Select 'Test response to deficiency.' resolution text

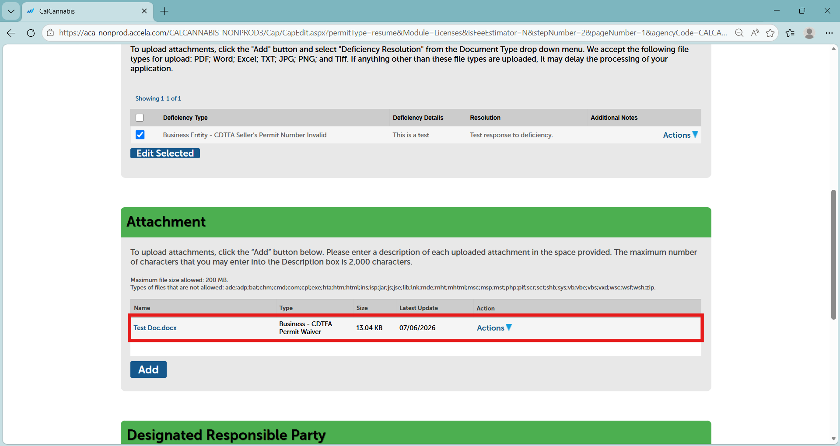[x=511, y=135]
